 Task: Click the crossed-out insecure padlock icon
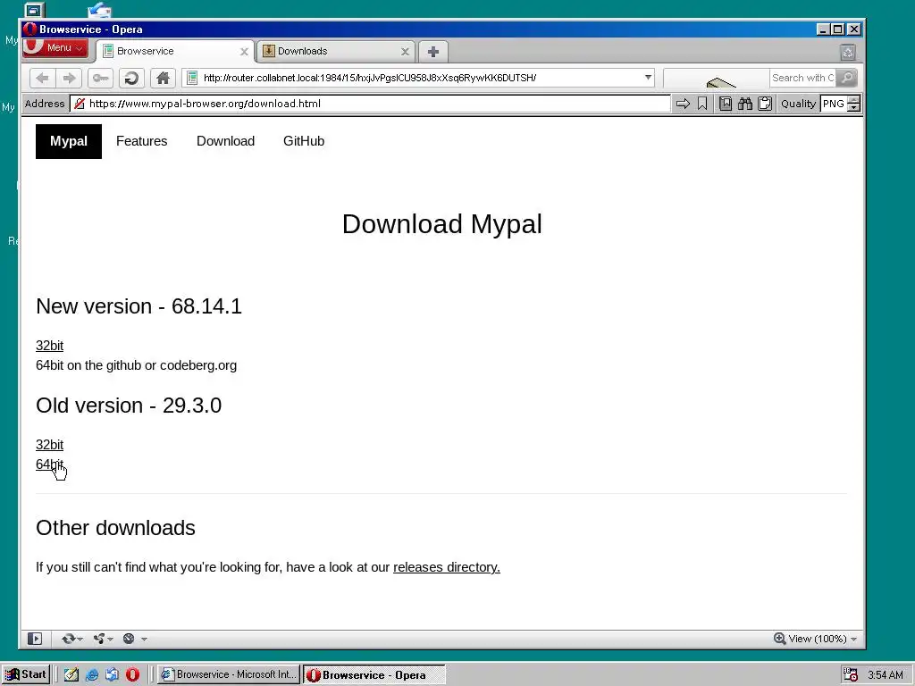click(80, 104)
